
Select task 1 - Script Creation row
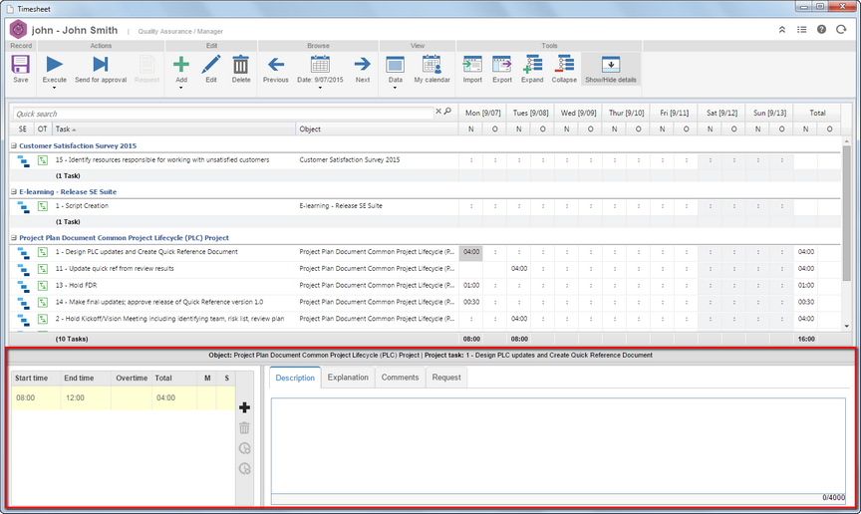pos(426,206)
